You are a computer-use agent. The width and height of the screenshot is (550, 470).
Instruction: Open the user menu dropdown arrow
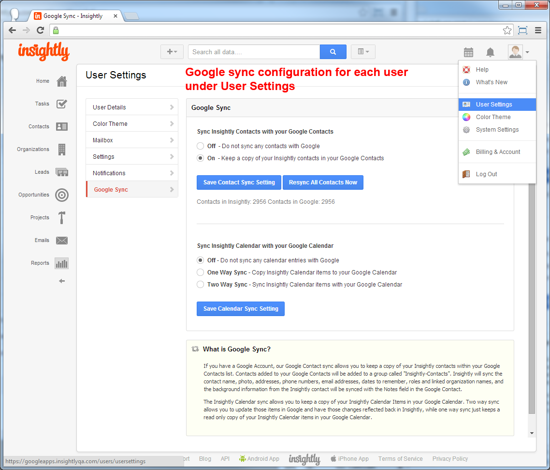pos(527,52)
